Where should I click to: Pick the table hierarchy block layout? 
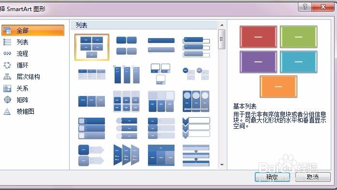point(161,155)
